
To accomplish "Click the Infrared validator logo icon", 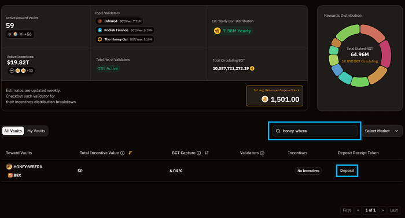I will (100, 21).
